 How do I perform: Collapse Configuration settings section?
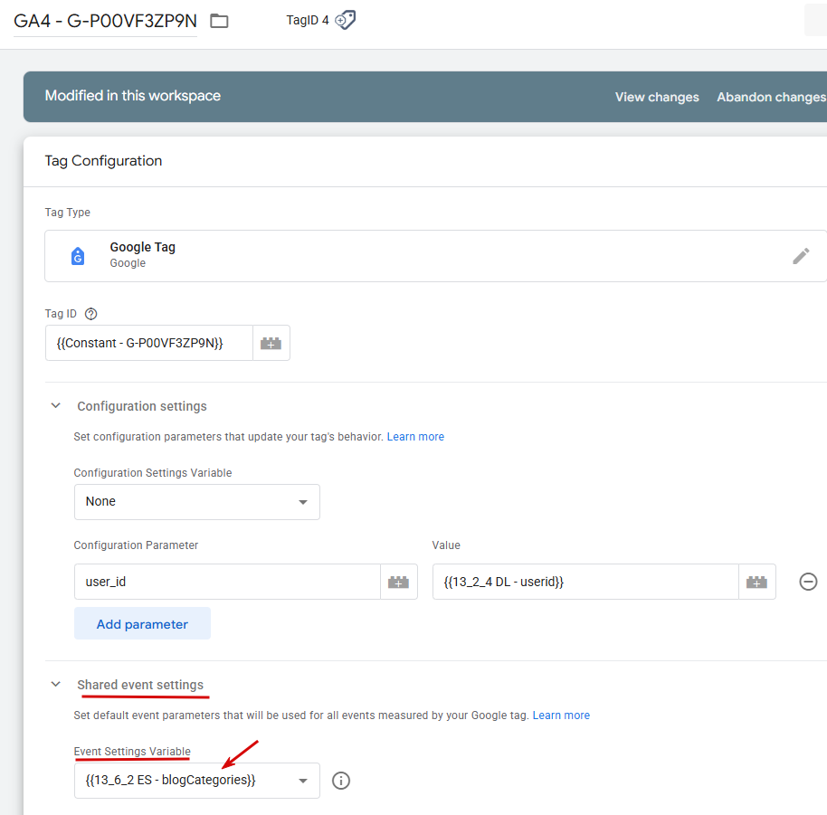[x=55, y=406]
